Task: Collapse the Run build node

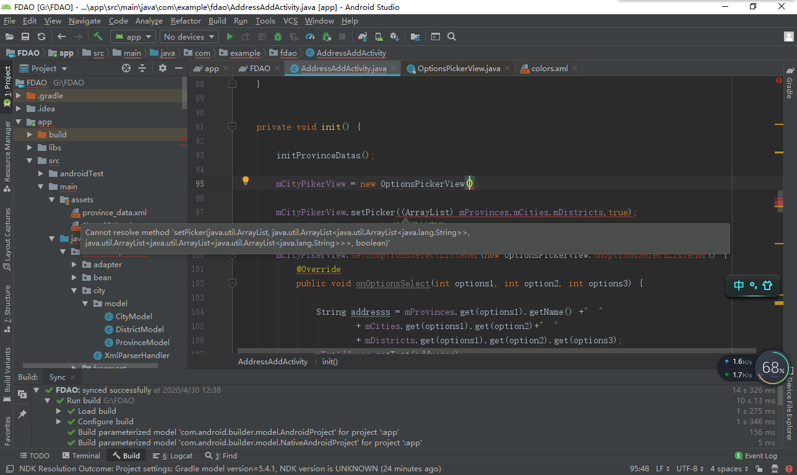Action: [x=48, y=401]
